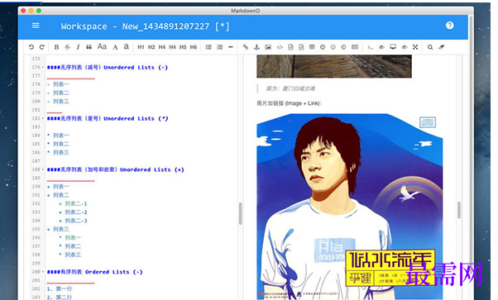Insert a horizontal rule

click(x=231, y=47)
